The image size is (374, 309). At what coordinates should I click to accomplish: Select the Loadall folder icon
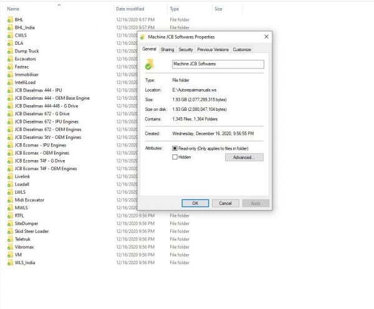[10, 184]
